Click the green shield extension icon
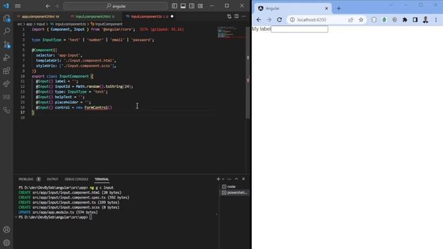This screenshot has height=249, width=443. (x=384, y=20)
